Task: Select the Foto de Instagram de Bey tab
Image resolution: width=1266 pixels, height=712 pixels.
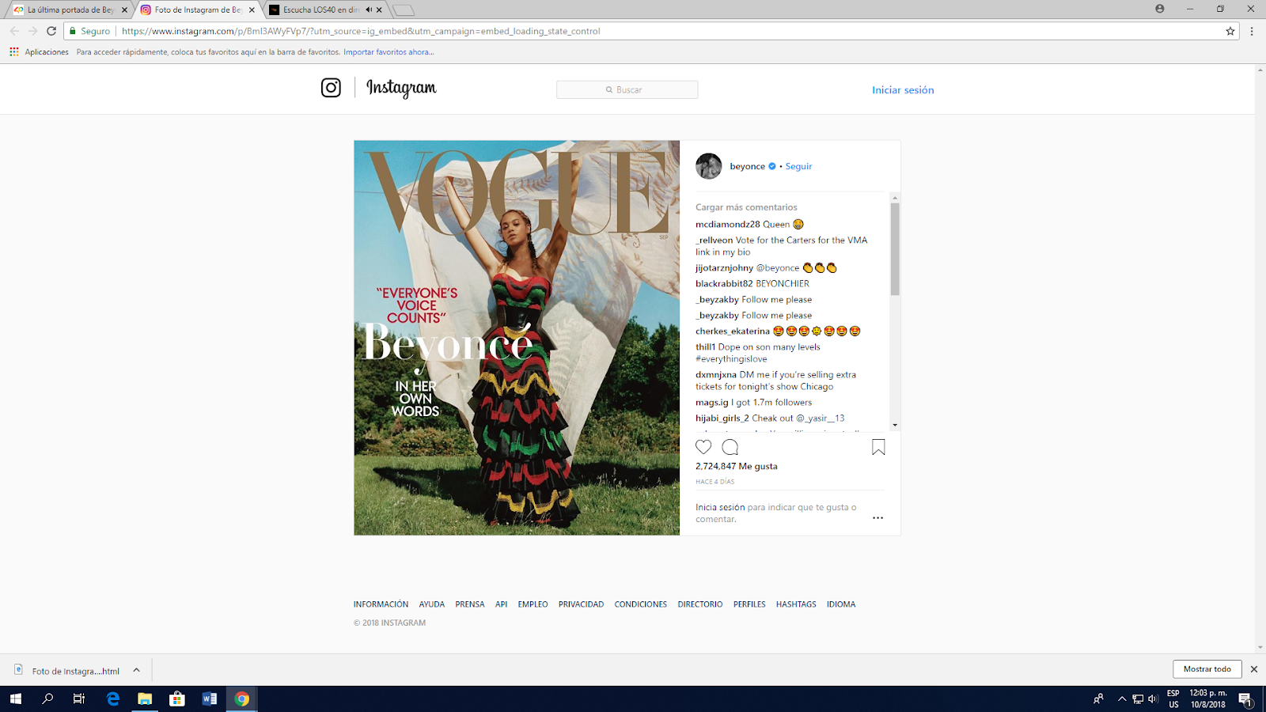Action: pos(198,9)
